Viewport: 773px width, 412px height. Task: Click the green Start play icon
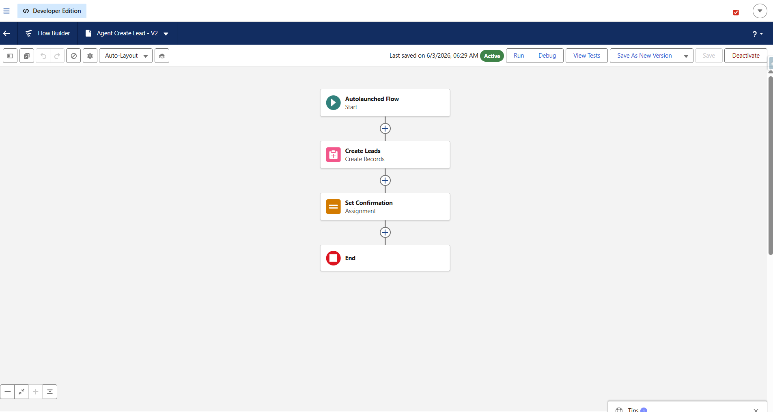click(334, 103)
